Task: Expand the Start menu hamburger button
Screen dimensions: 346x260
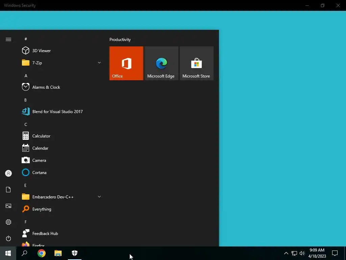Action: click(x=8, y=39)
